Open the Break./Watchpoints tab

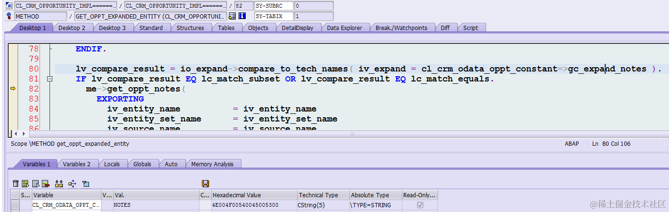[x=401, y=28]
